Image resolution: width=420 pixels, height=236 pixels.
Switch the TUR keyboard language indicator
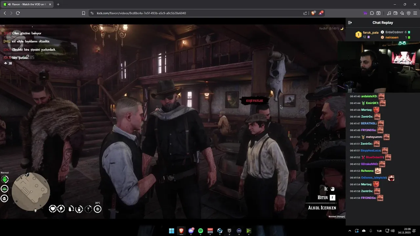click(x=379, y=231)
